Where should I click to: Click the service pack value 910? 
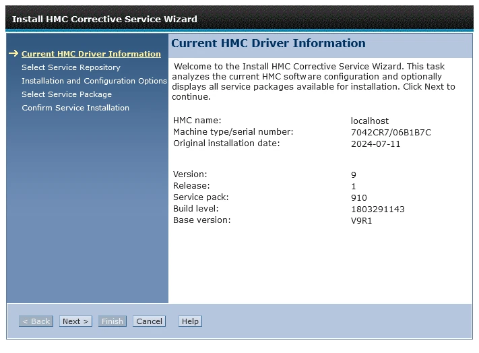click(359, 198)
